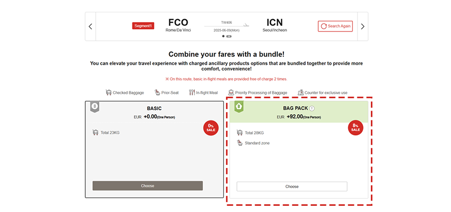Choose the BAG PACK bundle
This screenshot has height=212, width=451.
click(292, 186)
